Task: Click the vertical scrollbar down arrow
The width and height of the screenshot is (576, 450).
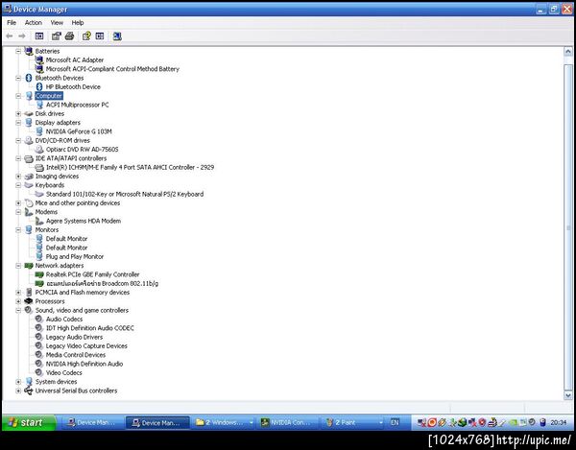Action: (x=568, y=395)
